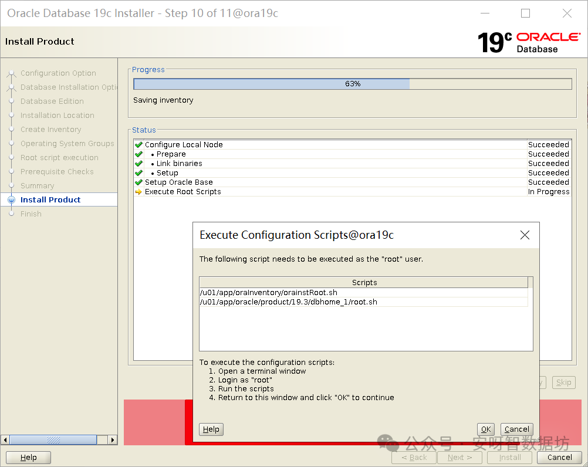The image size is (588, 467).
Task: Select Database Edition step
Action: (52, 101)
